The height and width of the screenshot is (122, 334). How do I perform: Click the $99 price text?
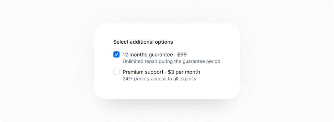click(x=182, y=55)
